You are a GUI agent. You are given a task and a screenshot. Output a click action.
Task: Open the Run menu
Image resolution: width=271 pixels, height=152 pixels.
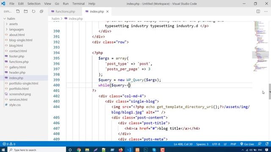tap(66, 4)
